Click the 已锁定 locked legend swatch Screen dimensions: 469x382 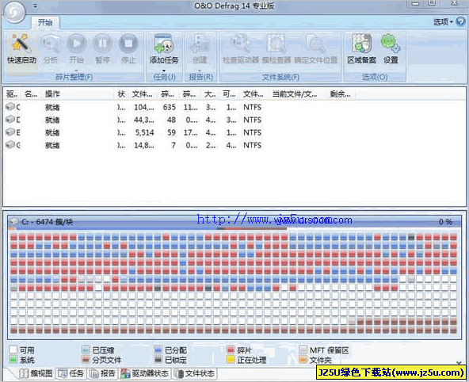158,359
